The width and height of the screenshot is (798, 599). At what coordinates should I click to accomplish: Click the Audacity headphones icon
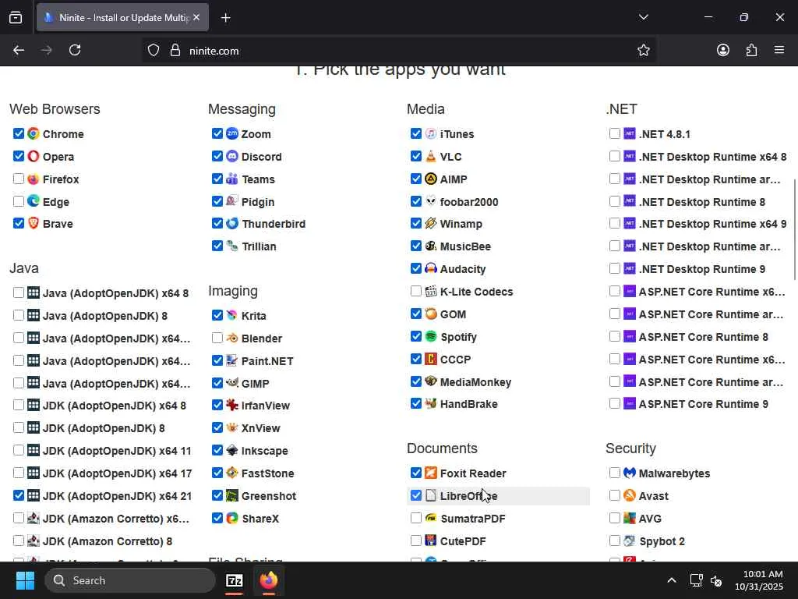[x=430, y=268]
